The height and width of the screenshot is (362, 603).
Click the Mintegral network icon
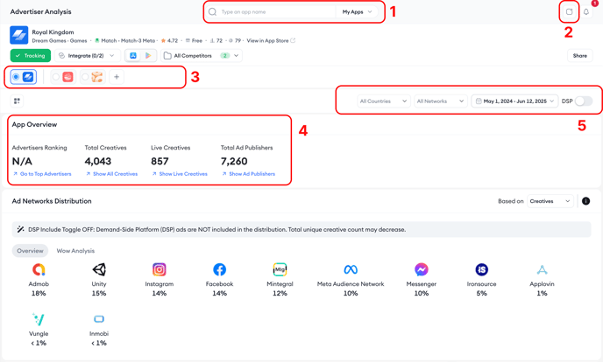pos(280,269)
